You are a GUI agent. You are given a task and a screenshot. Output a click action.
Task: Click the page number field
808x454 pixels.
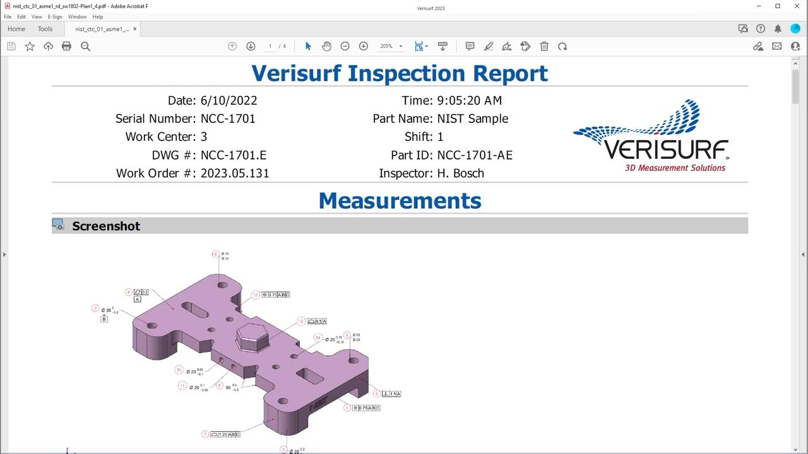point(270,46)
